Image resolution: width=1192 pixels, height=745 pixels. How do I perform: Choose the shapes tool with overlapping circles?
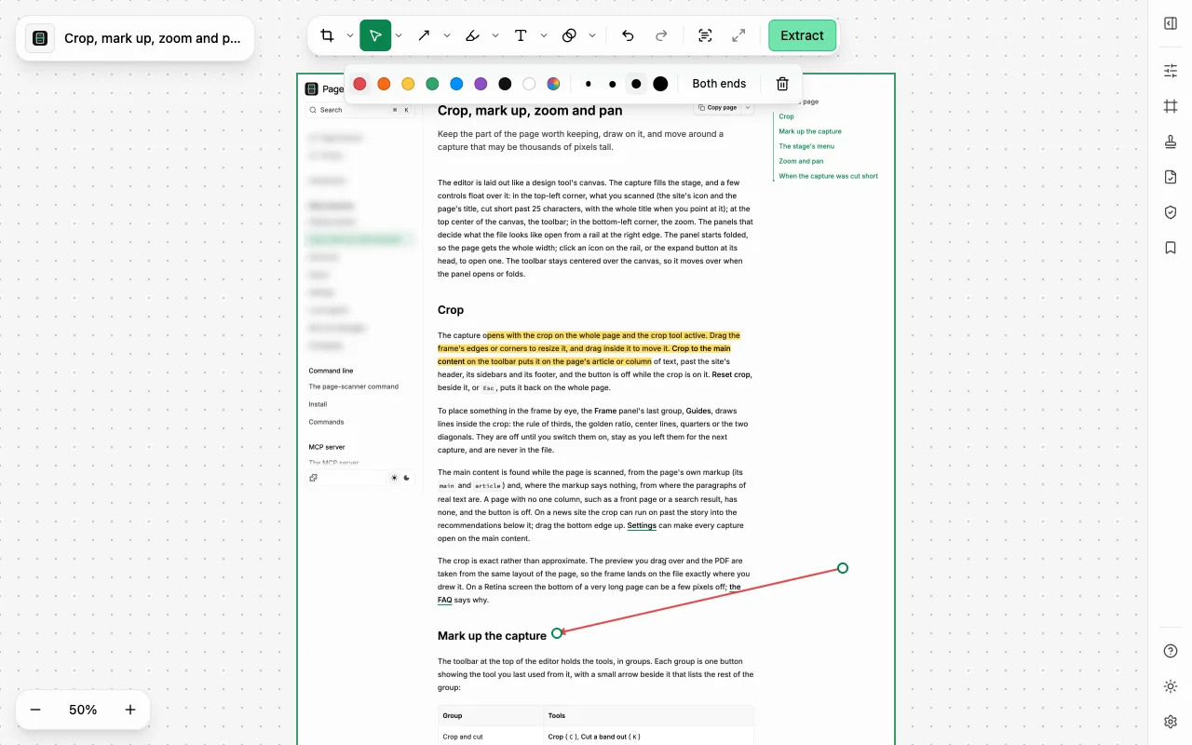coord(569,35)
